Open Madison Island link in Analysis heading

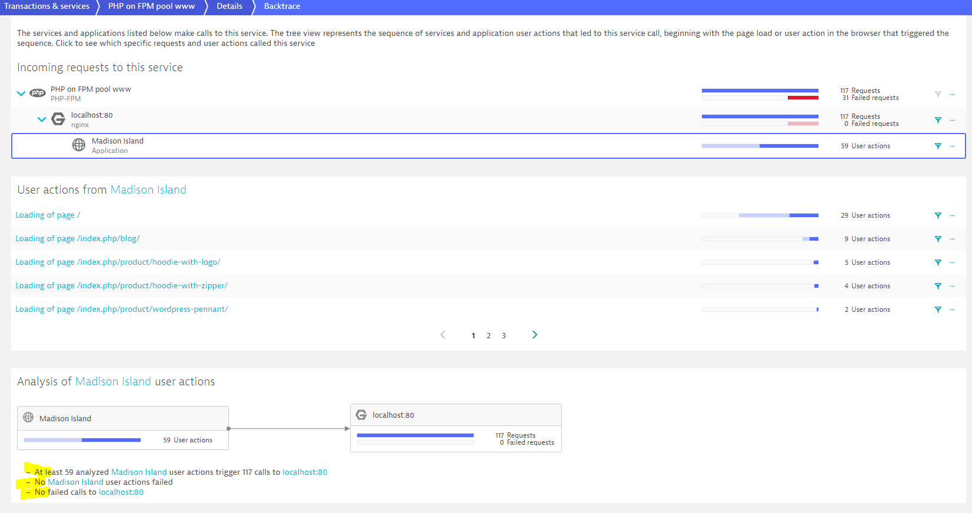(x=113, y=382)
